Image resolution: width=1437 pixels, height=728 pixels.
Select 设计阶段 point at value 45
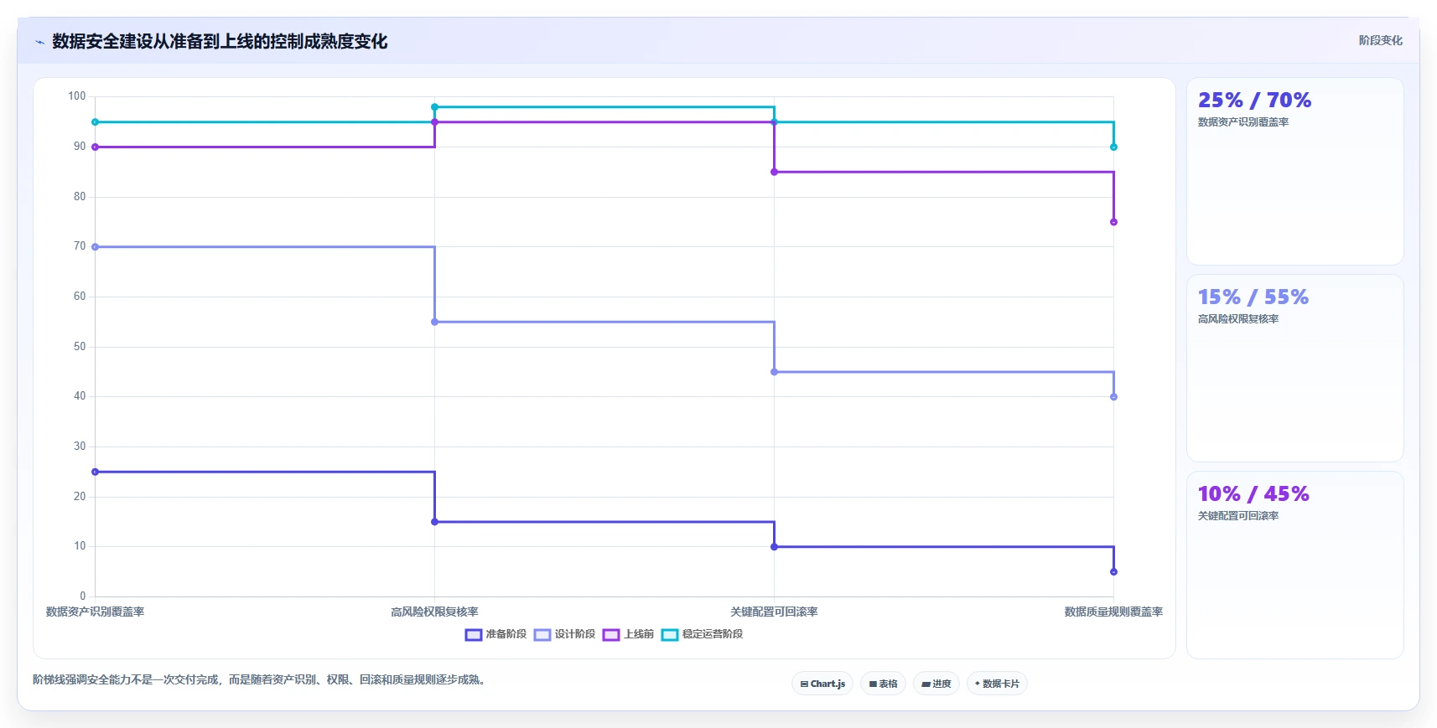(x=774, y=372)
